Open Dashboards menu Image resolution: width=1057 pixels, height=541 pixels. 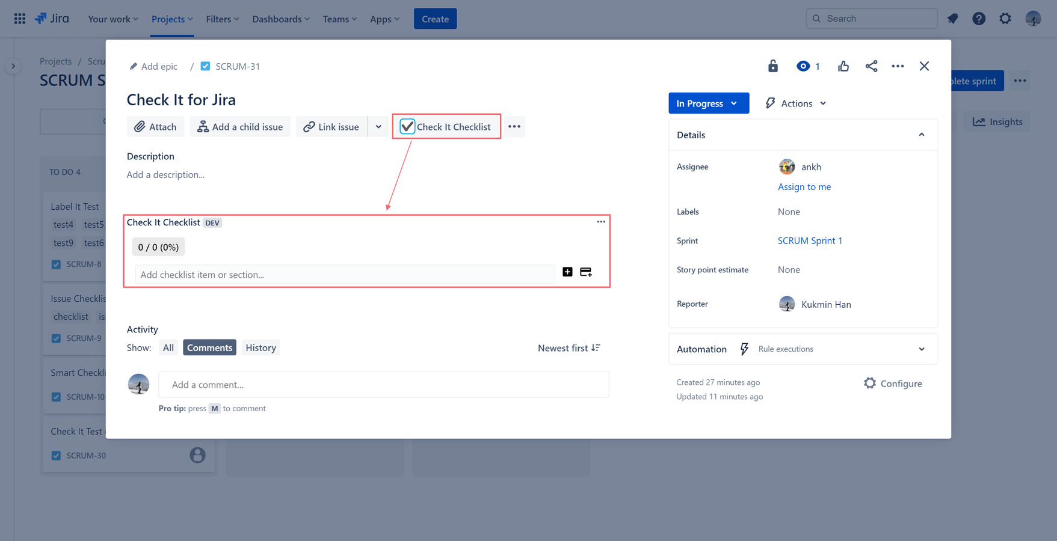(281, 19)
